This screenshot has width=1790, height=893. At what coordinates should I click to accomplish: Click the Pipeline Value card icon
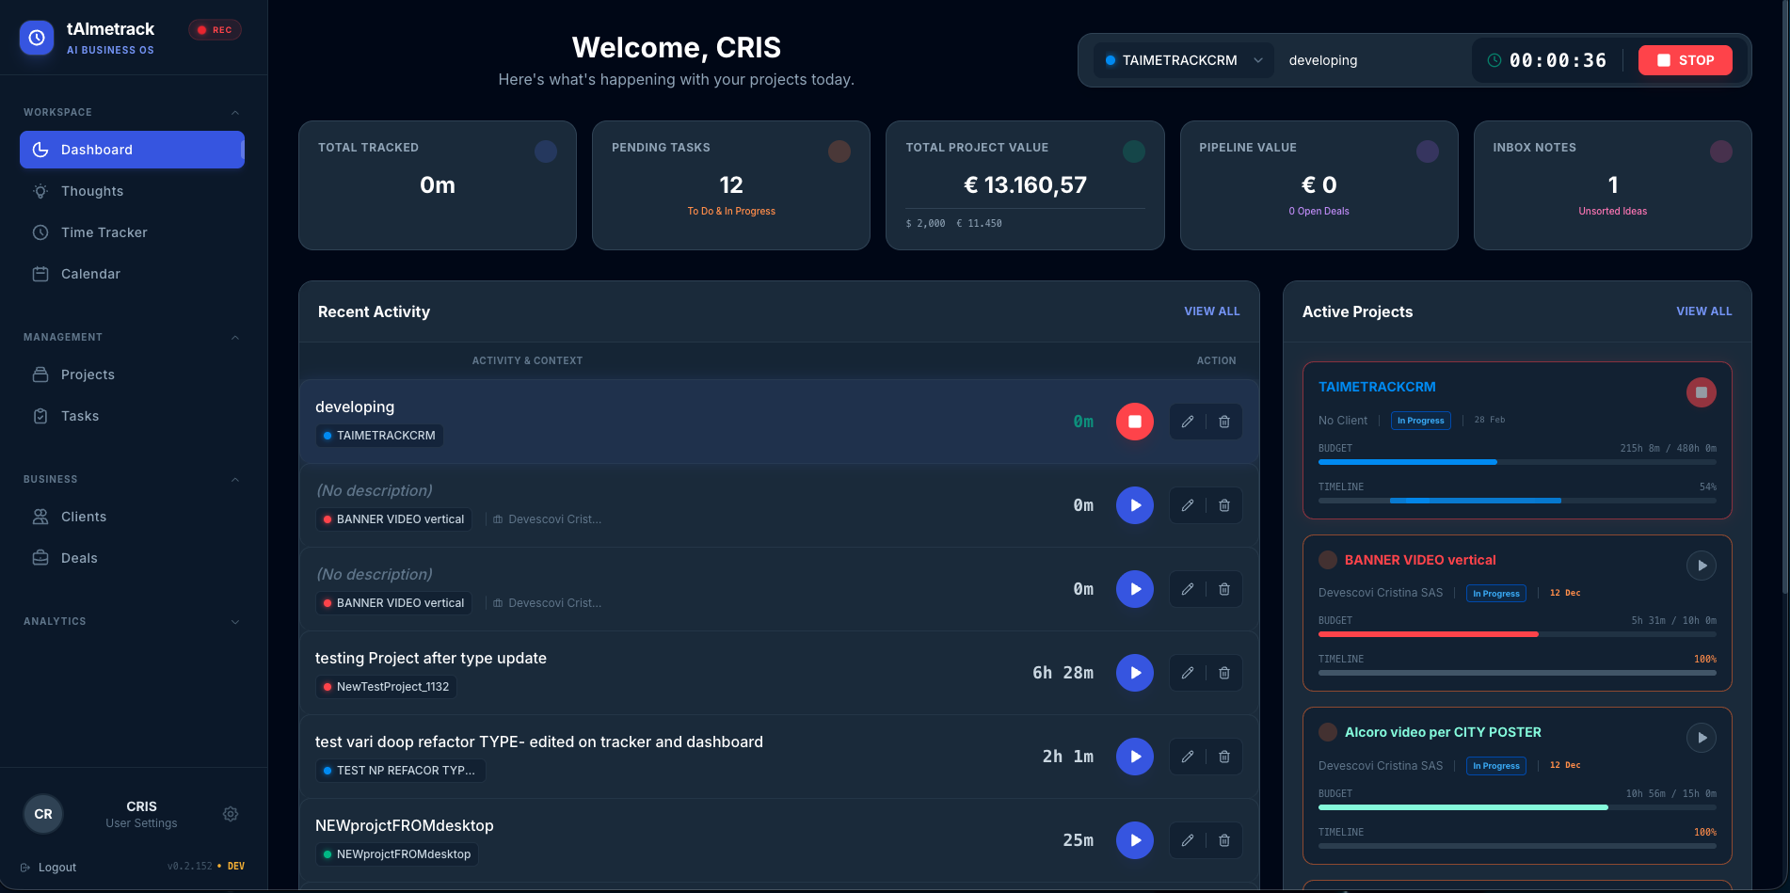(1428, 151)
